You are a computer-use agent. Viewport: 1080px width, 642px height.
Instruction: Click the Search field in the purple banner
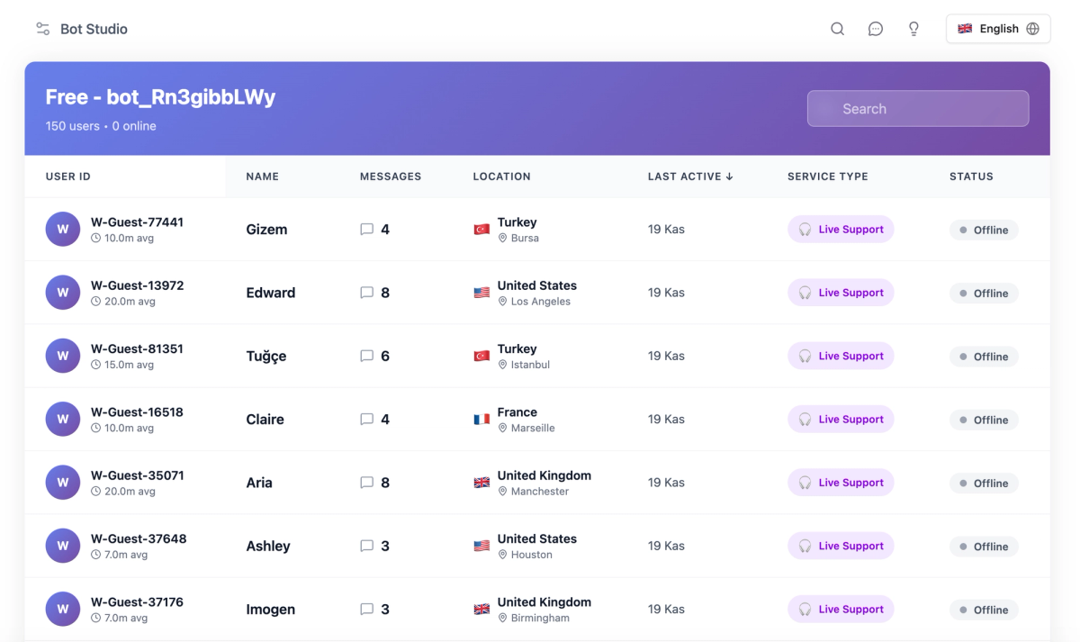point(917,108)
